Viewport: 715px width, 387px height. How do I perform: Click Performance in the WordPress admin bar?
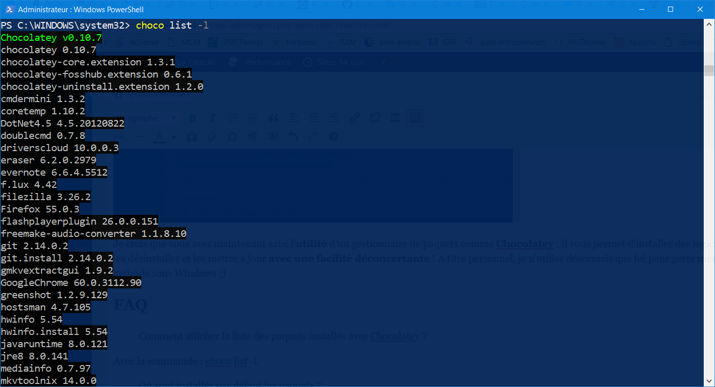coord(261,62)
